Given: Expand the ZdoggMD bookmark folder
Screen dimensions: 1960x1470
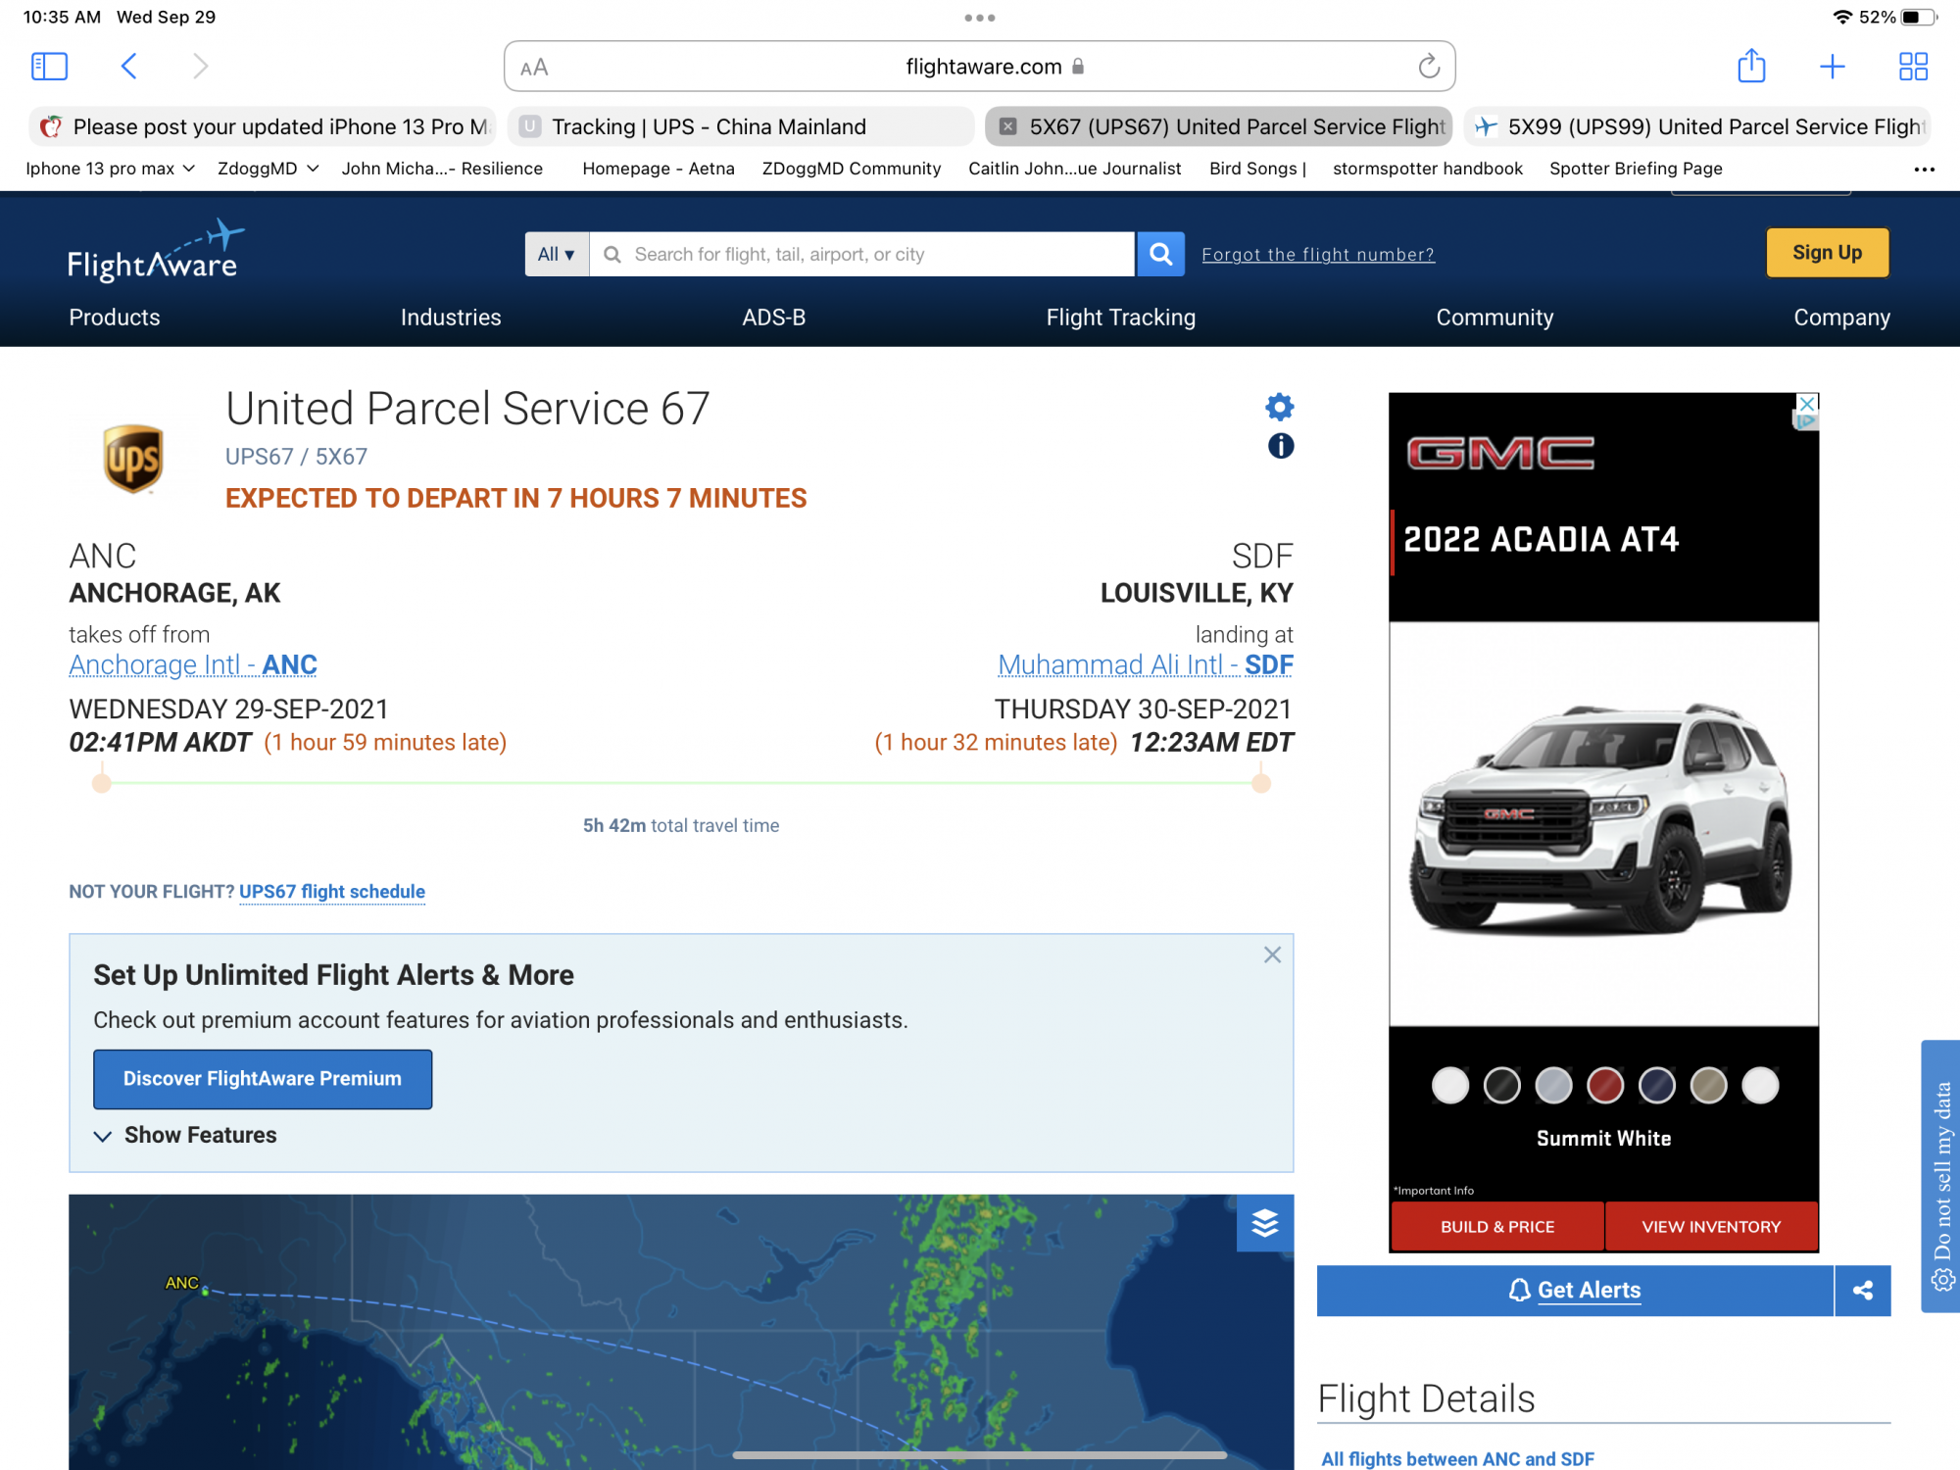Looking at the screenshot, I should (268, 169).
